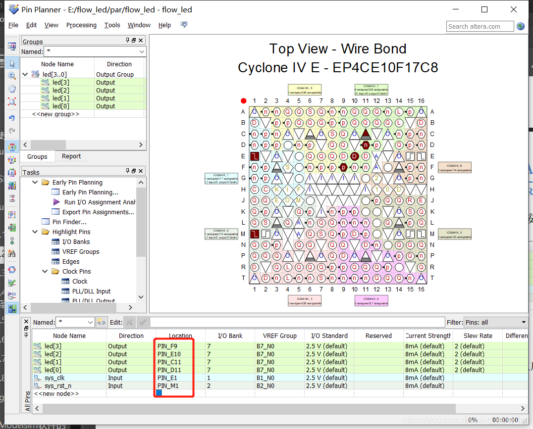
Task: Click the Fit in Window icon
Action: click(12, 101)
